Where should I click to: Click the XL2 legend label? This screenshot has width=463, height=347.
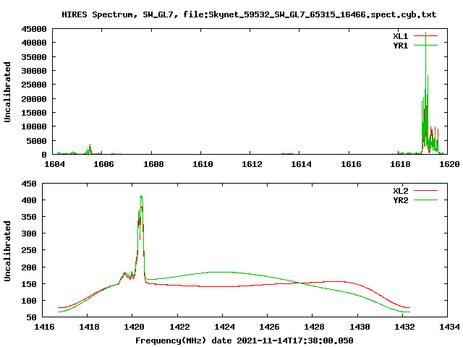point(400,191)
